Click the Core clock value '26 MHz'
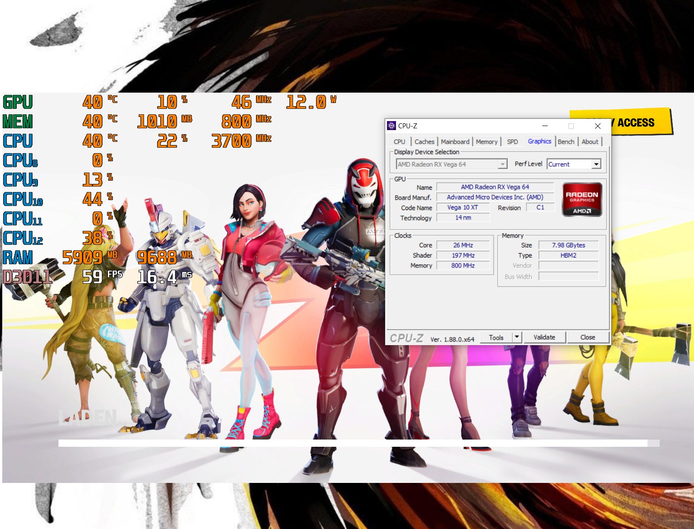Screen dimensions: 694x529 point(463,245)
